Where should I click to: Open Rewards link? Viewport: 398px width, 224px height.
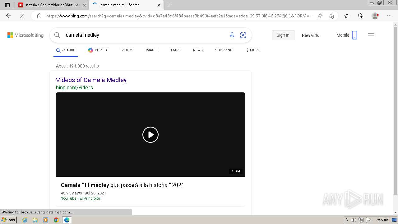[310, 35]
